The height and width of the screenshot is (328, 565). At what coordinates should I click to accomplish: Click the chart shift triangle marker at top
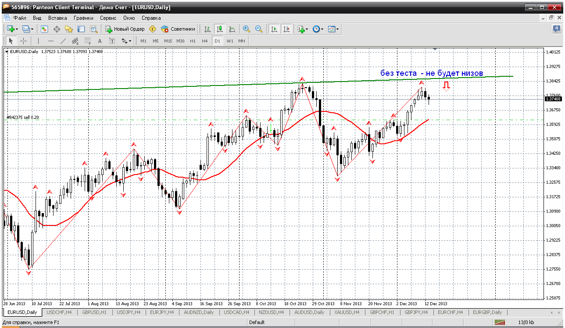[435, 49]
